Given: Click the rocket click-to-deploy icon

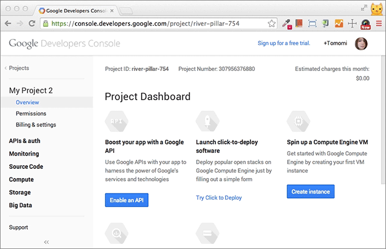Looking at the screenshot, I should click(x=206, y=121).
